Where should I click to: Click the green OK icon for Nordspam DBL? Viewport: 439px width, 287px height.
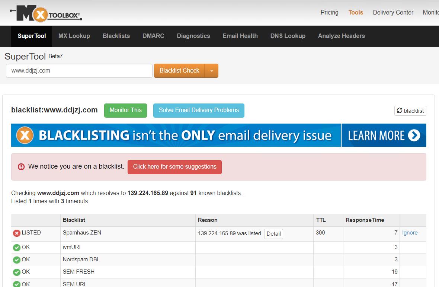tap(16, 260)
